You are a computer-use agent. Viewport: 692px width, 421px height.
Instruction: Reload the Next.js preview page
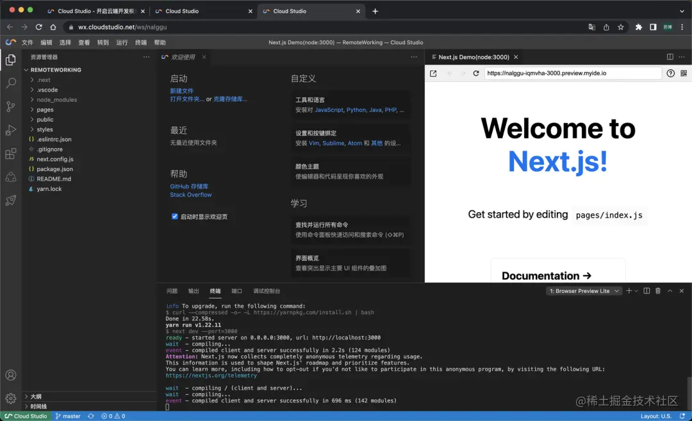pos(475,73)
